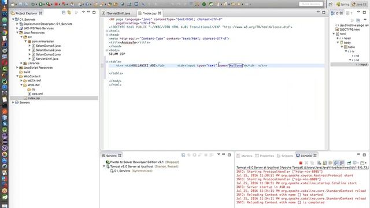Minimize the editor area
The width and height of the screenshot is (370, 208).
318,12
